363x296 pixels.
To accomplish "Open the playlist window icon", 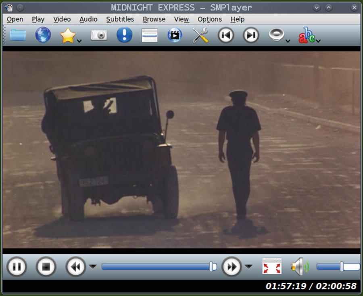I will tap(150, 35).
